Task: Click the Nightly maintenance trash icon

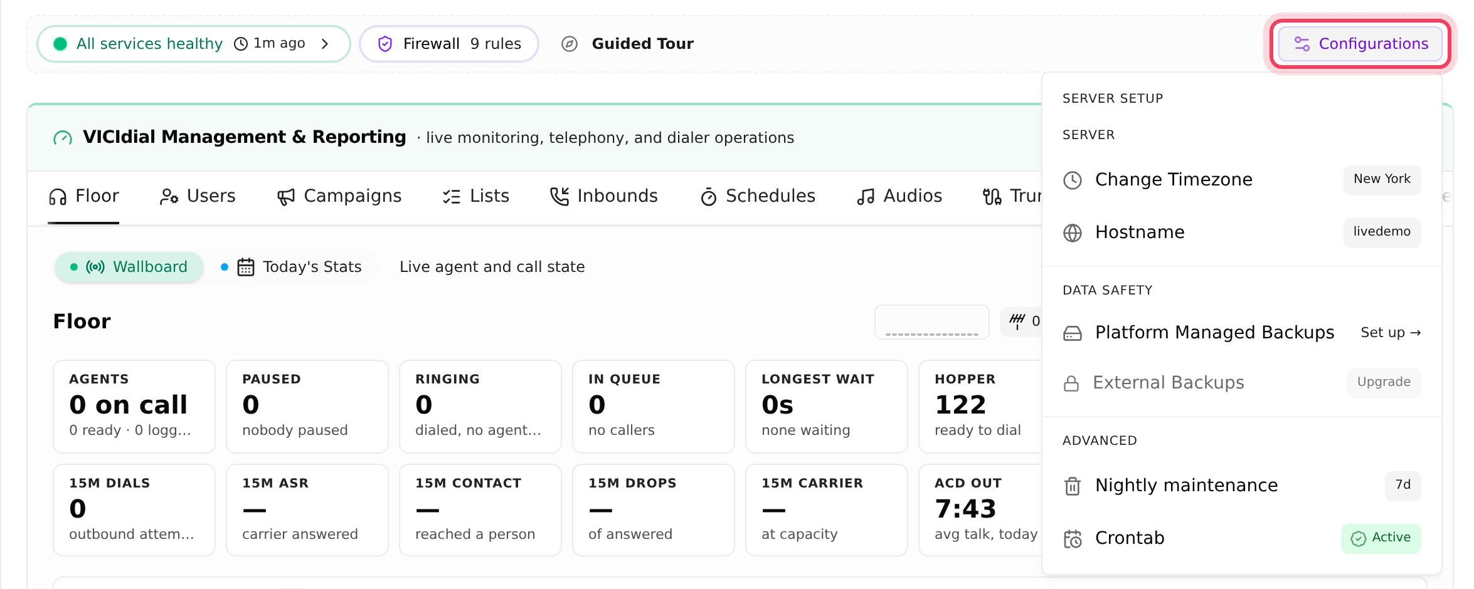Action: (x=1073, y=486)
